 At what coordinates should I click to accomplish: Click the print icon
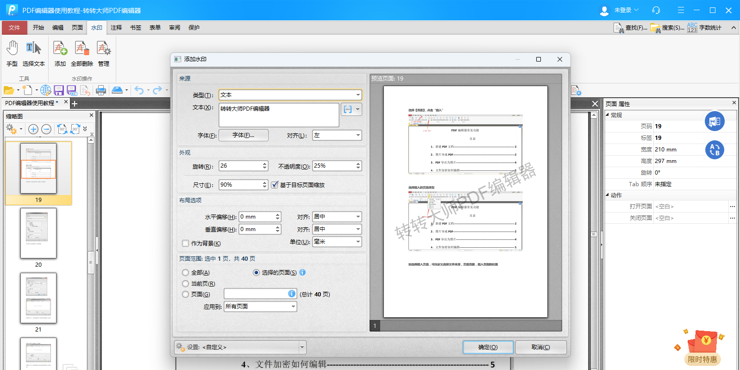[x=101, y=90]
